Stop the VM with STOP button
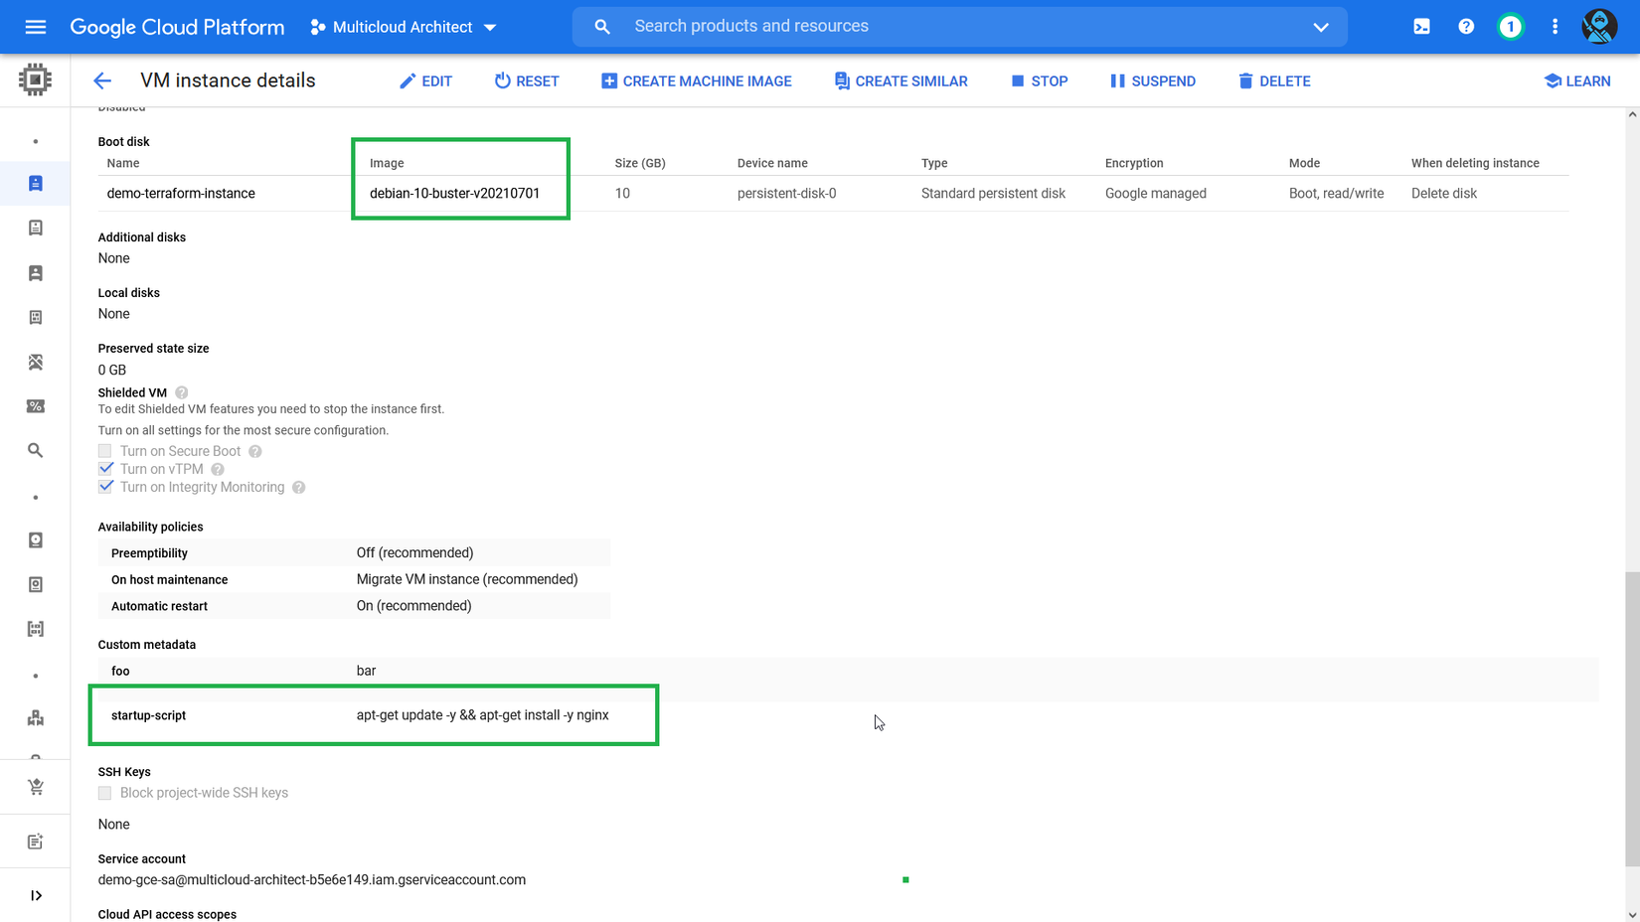 coord(1040,81)
